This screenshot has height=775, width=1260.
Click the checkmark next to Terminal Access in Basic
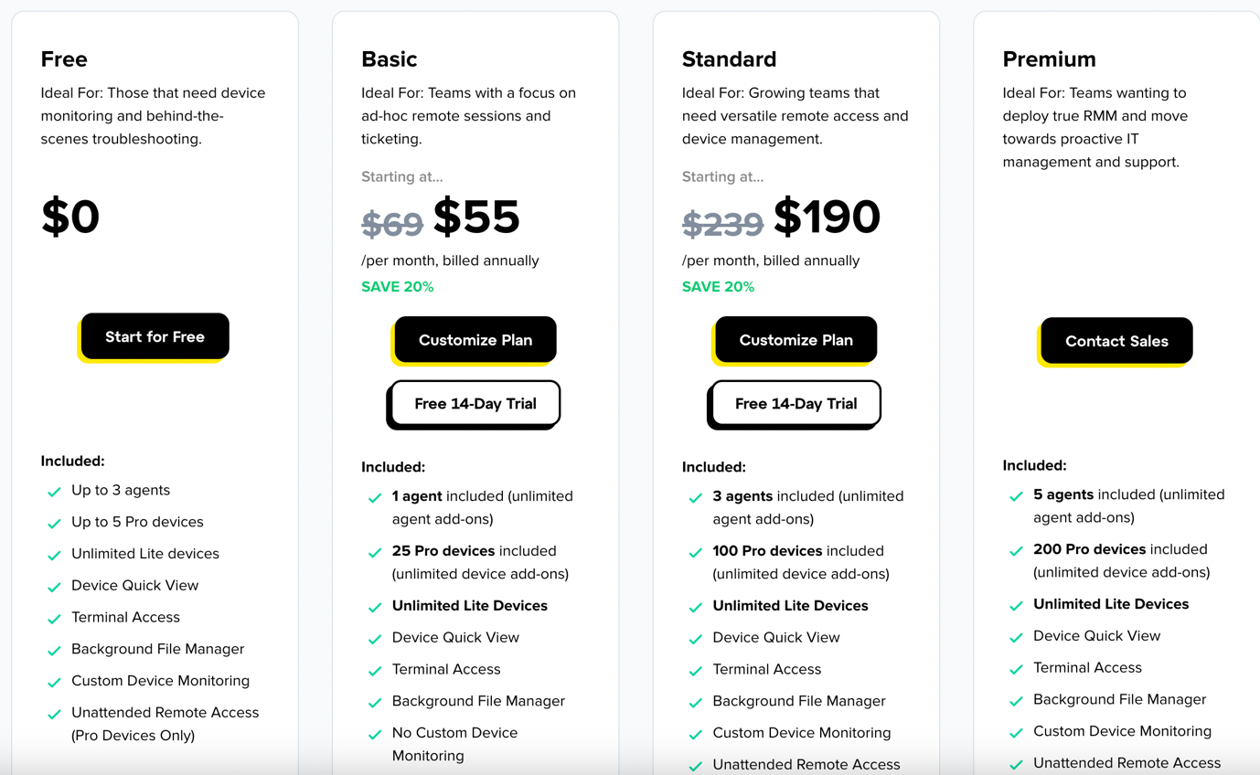374,669
